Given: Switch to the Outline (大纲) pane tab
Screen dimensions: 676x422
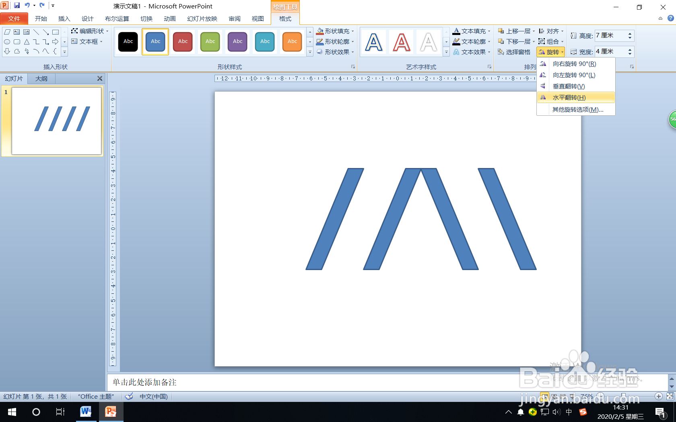Looking at the screenshot, I should 41,79.
